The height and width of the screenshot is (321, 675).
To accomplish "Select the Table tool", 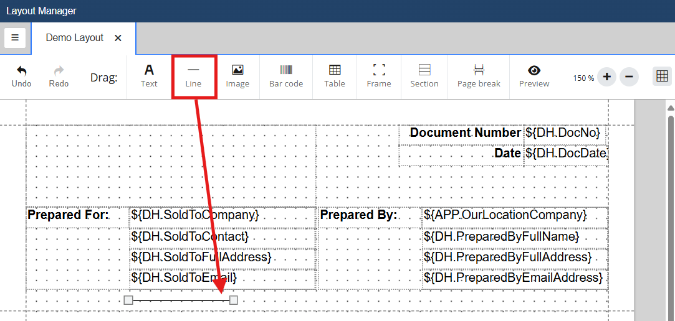I will point(335,76).
